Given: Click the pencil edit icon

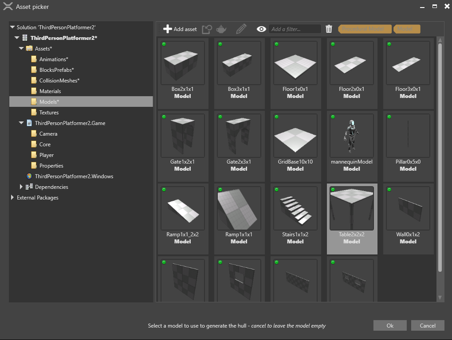Looking at the screenshot, I should (x=241, y=29).
